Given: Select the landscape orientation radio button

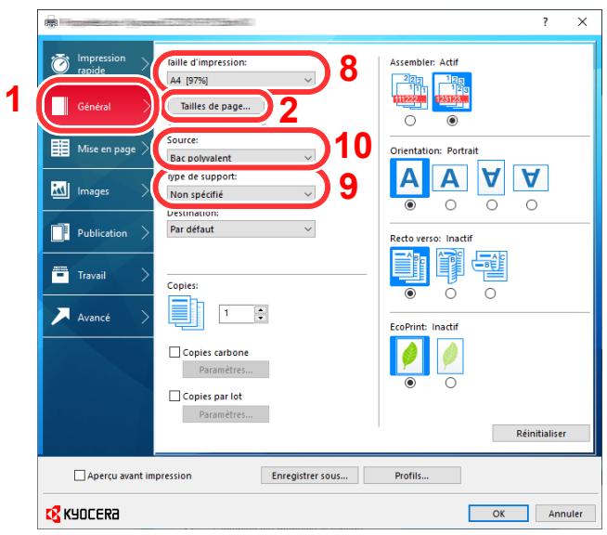Looking at the screenshot, I should [x=450, y=205].
